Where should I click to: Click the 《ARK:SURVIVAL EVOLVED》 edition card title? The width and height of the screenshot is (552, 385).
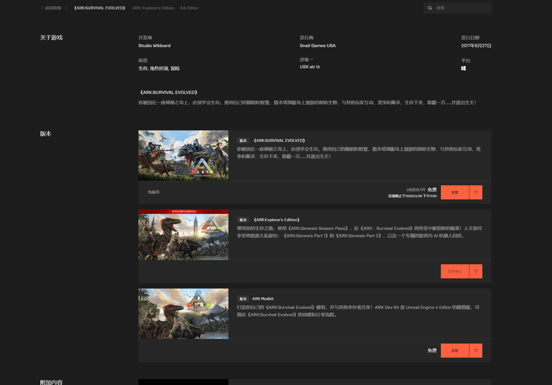tap(279, 140)
